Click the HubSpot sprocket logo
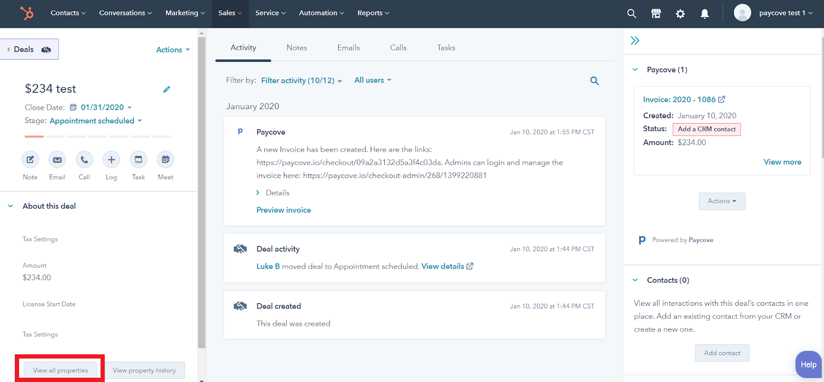 [27, 13]
